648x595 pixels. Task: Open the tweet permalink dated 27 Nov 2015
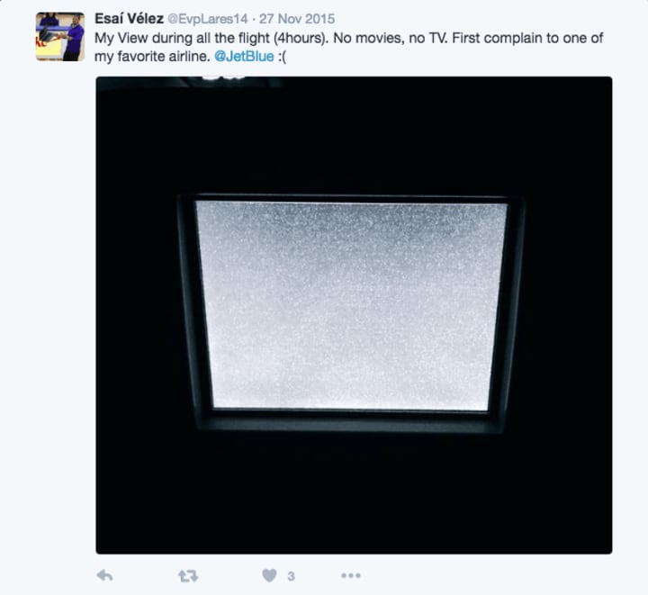[x=297, y=19]
